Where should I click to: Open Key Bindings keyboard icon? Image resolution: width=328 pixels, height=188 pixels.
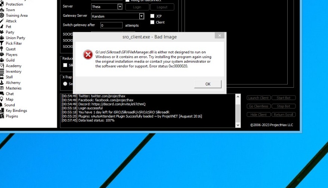[x=2, y=111]
